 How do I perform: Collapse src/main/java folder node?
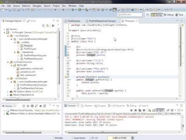tap(8, 36)
